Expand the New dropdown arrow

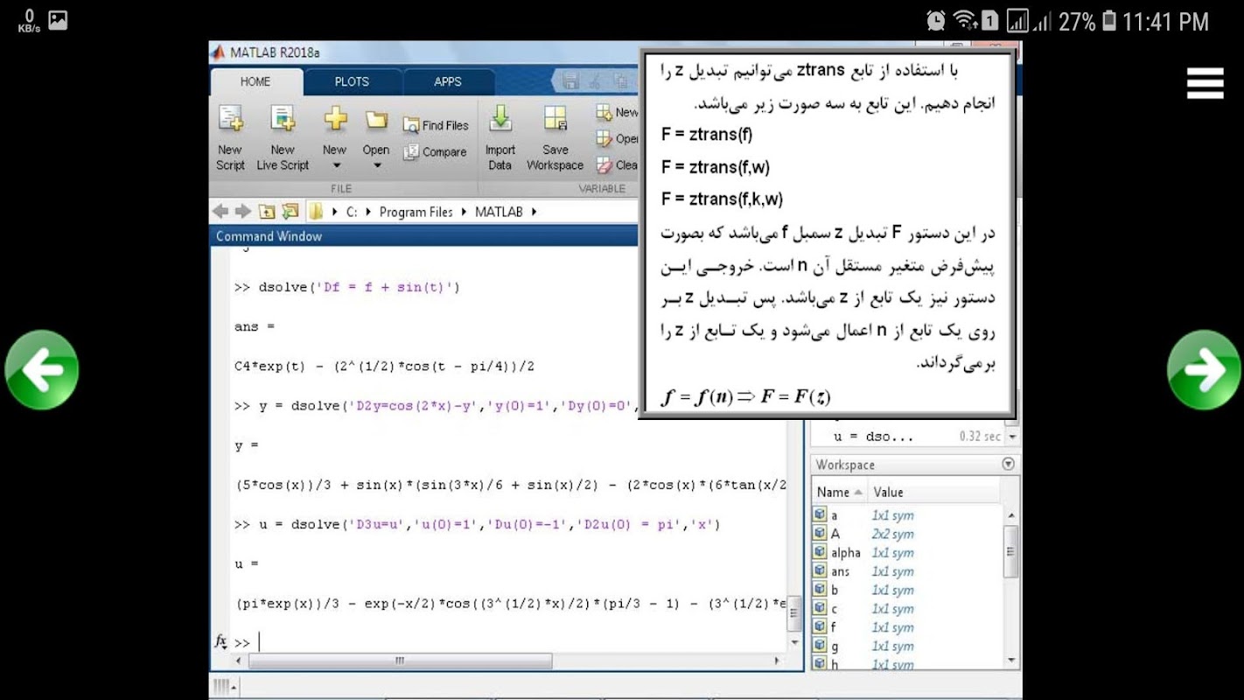[335, 165]
